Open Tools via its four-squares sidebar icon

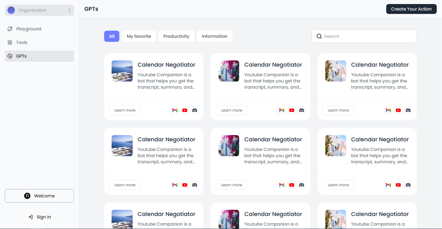(10, 42)
